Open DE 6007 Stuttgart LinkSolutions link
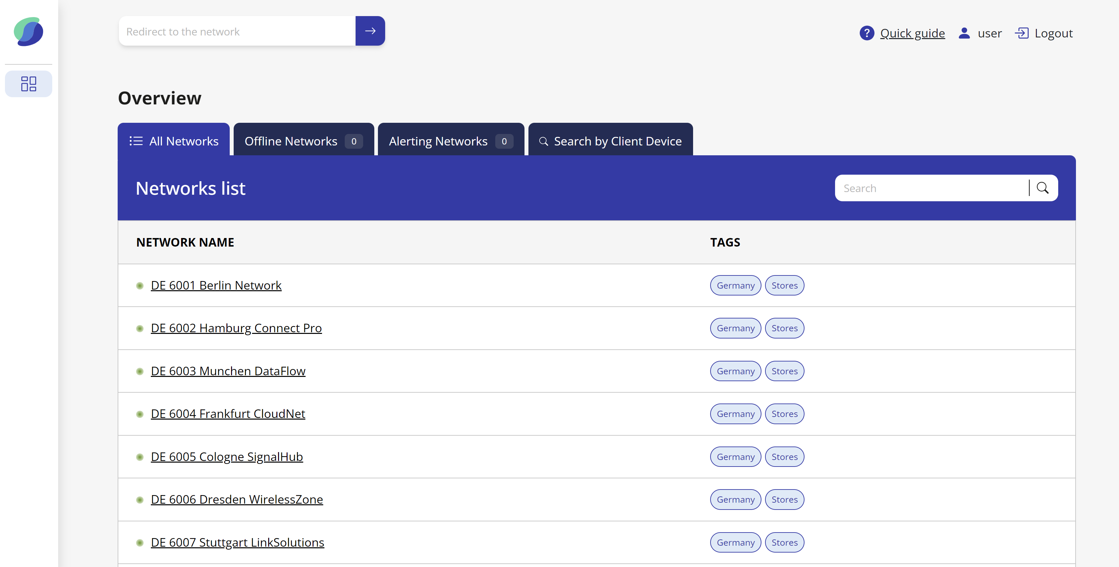This screenshot has width=1119, height=567. (237, 542)
